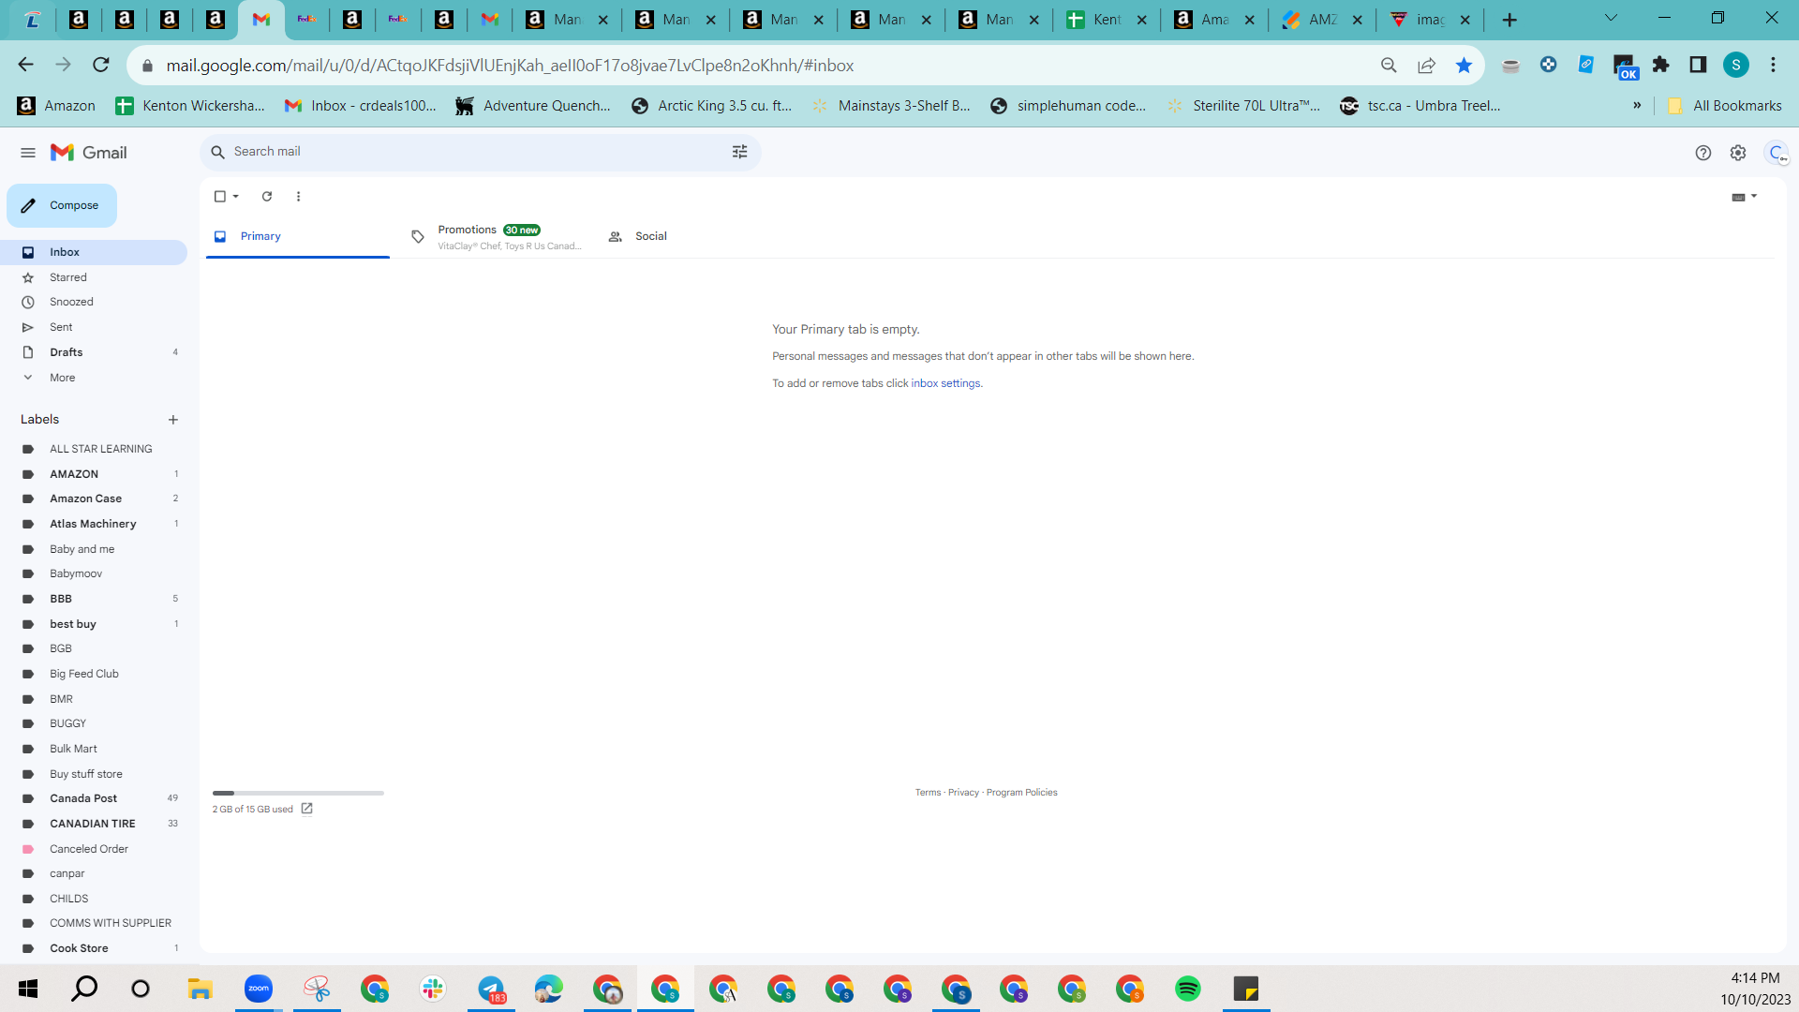Open the Privacy link
The width and height of the screenshot is (1799, 1012).
click(963, 793)
